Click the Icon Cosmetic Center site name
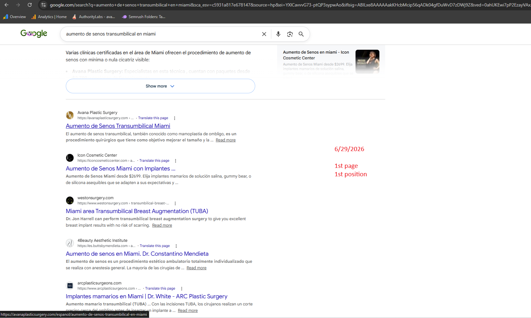The image size is (531, 318). tap(97, 155)
